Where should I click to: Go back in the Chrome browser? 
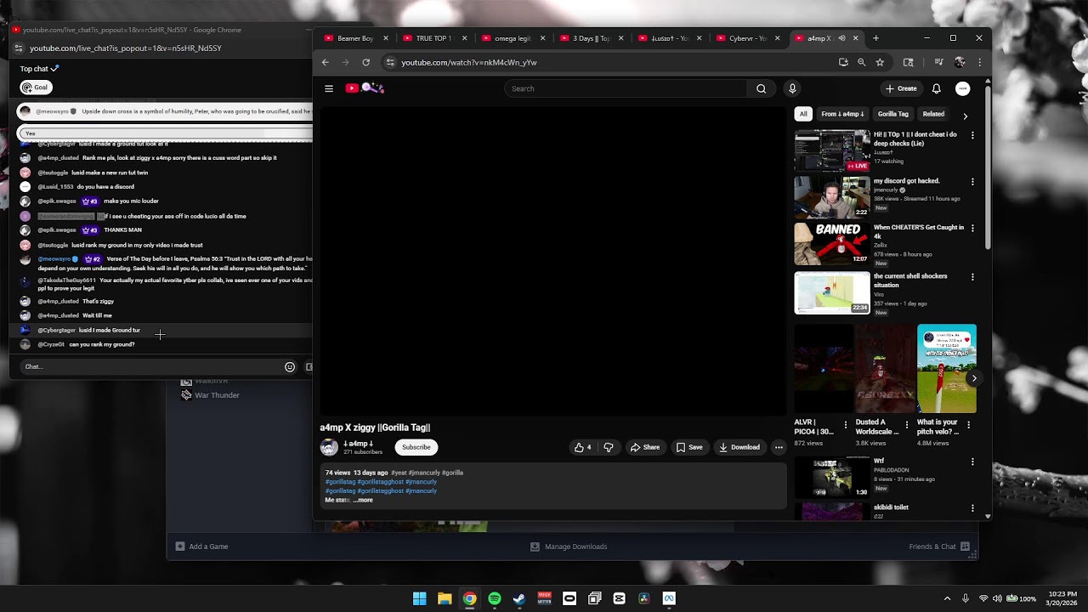325,62
